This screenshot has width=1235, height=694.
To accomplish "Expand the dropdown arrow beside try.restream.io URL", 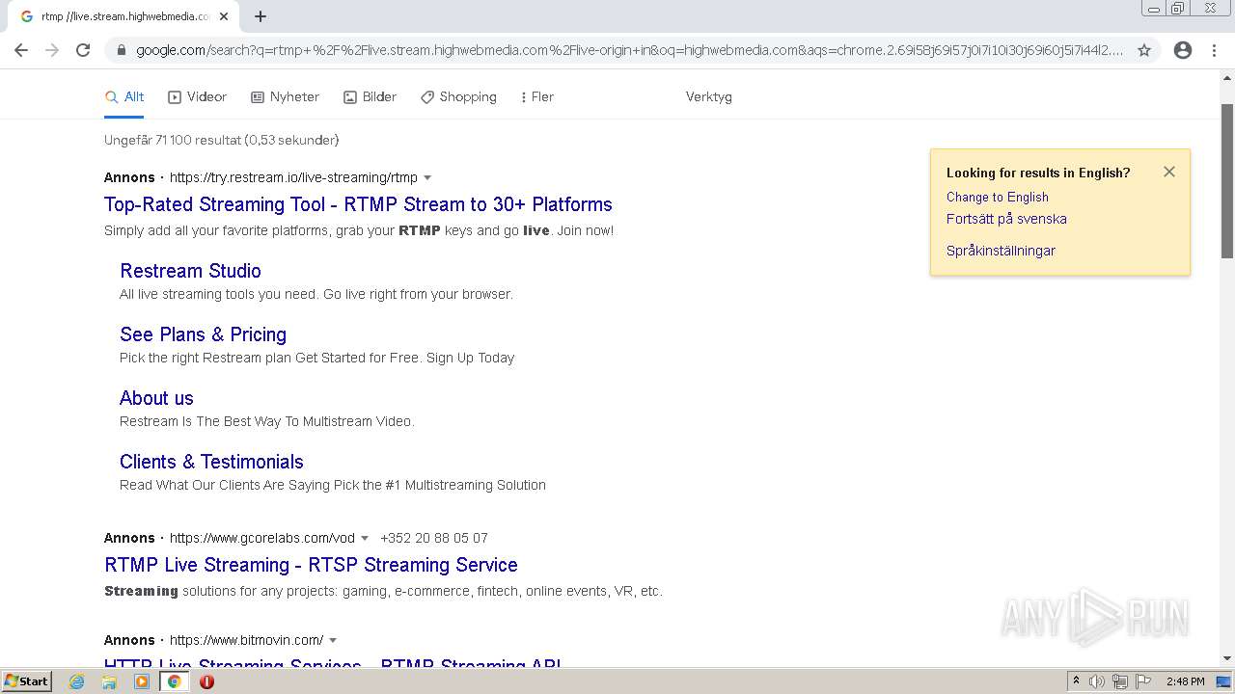I will click(x=427, y=177).
